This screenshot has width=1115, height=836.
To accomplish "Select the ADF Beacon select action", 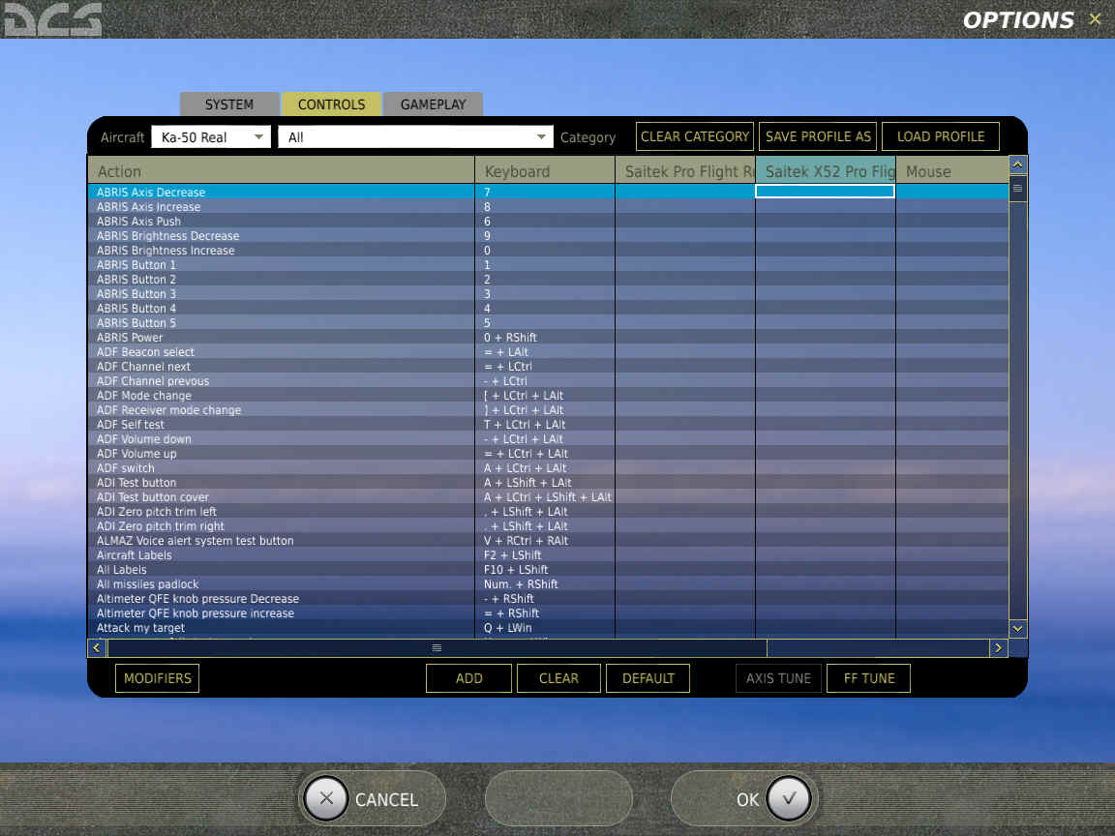I will [x=145, y=352].
